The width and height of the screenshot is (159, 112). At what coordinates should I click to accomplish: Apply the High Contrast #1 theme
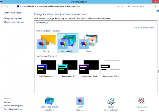pos(46,67)
